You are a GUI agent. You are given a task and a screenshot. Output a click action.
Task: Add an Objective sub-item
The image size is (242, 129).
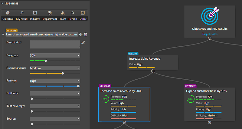pos(8,15)
